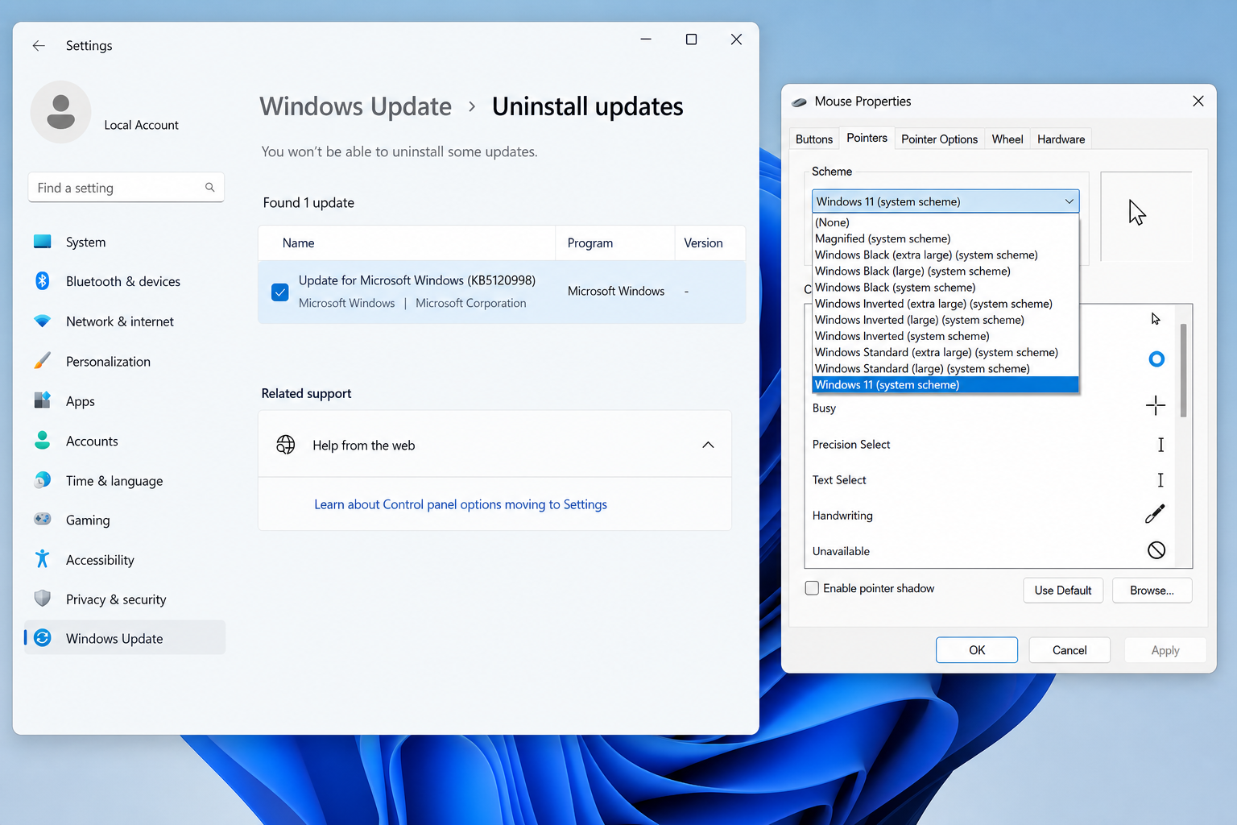Click the Find a setting search box
This screenshot has height=825, width=1237.
(126, 188)
